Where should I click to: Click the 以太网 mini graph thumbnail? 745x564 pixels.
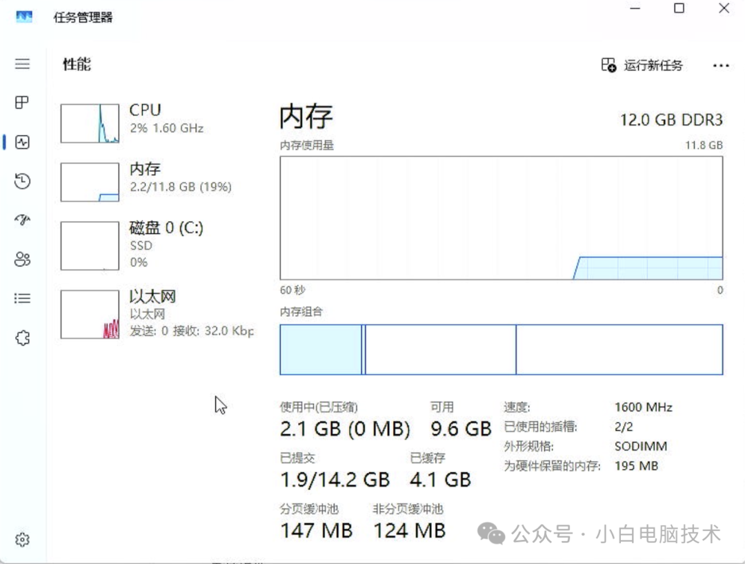[x=90, y=315]
